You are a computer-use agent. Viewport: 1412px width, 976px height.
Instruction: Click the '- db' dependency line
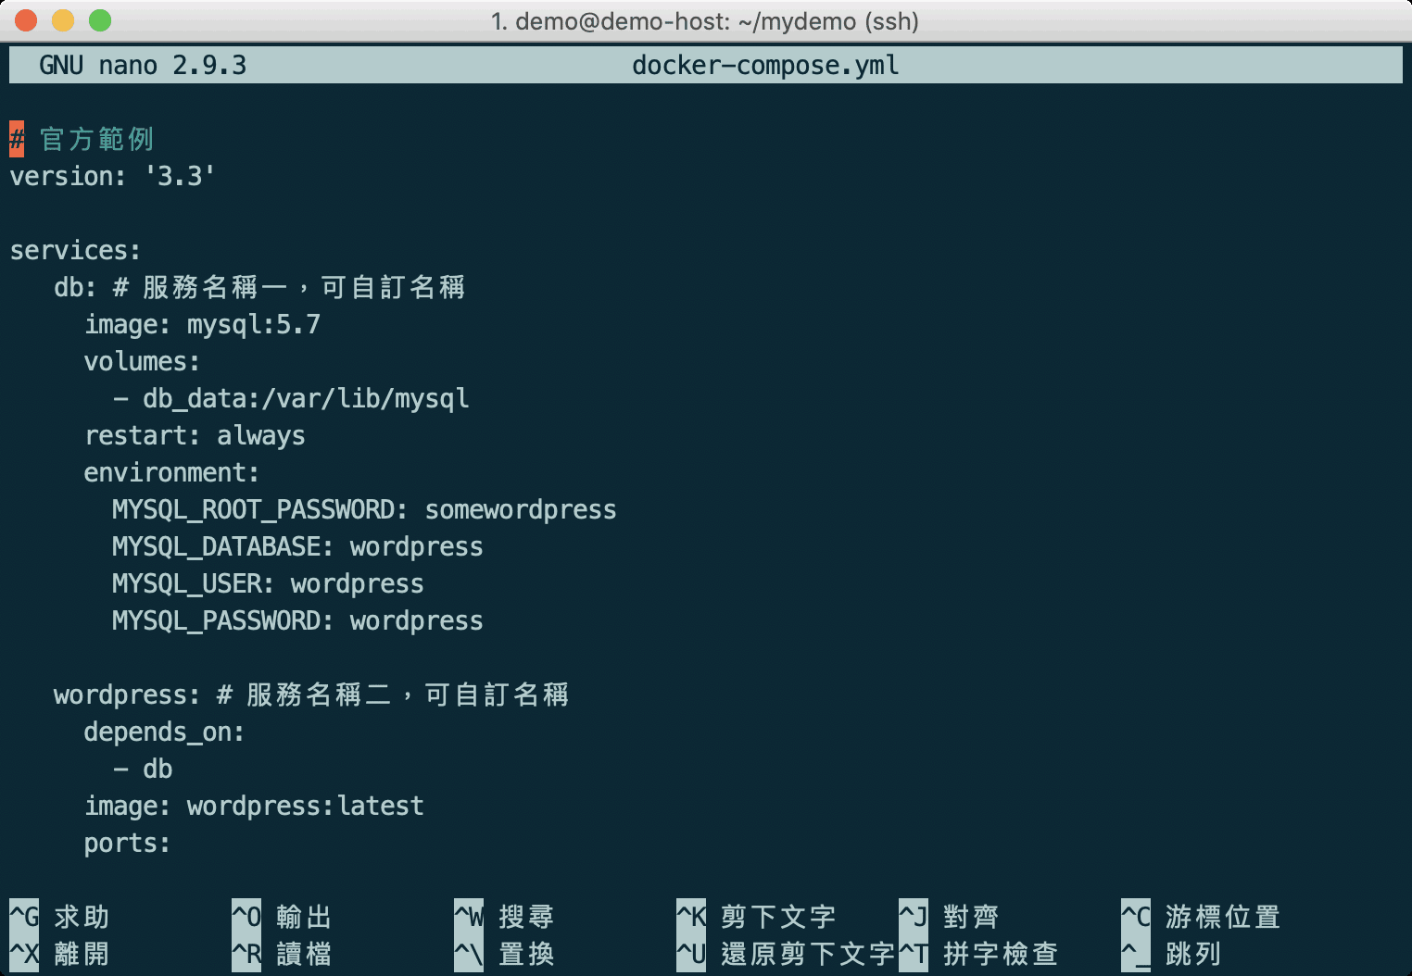pyautogui.click(x=143, y=769)
